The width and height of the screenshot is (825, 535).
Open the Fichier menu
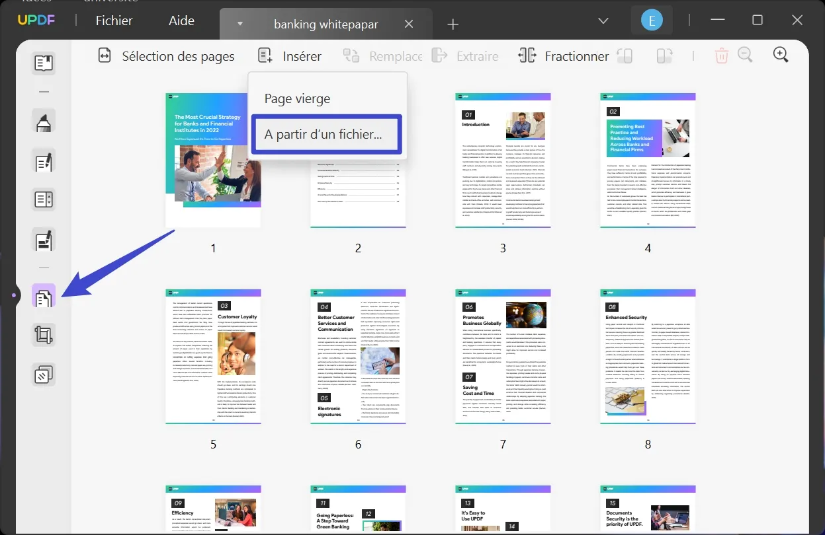tap(114, 20)
